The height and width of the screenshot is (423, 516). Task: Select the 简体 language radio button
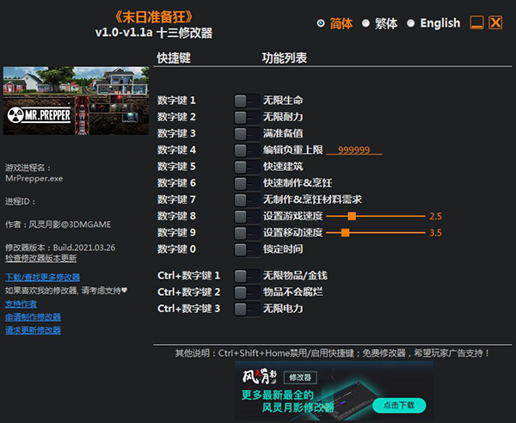click(x=321, y=23)
